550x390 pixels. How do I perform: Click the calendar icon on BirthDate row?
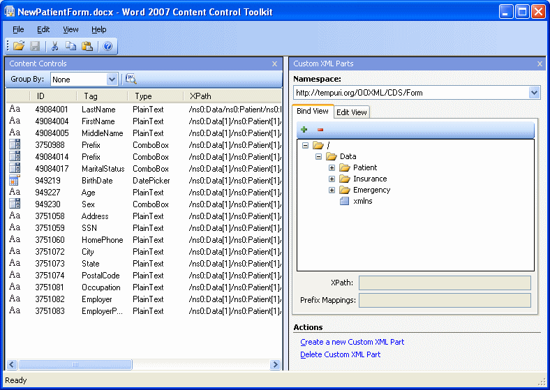tap(15, 180)
